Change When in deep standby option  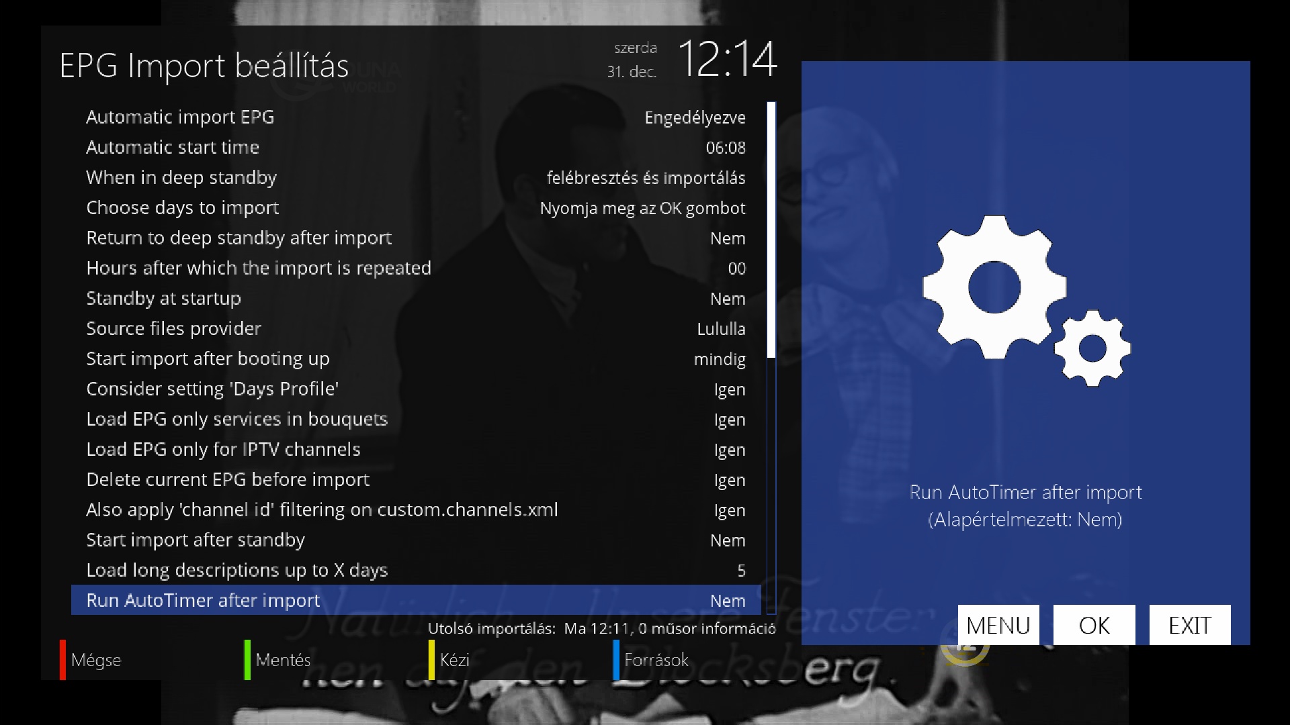click(x=645, y=178)
